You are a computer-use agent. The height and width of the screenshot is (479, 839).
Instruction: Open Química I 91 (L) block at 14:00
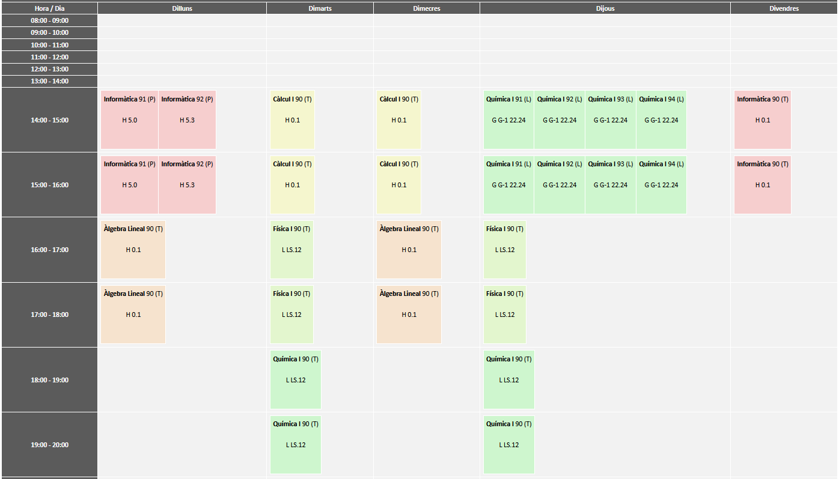coord(508,119)
